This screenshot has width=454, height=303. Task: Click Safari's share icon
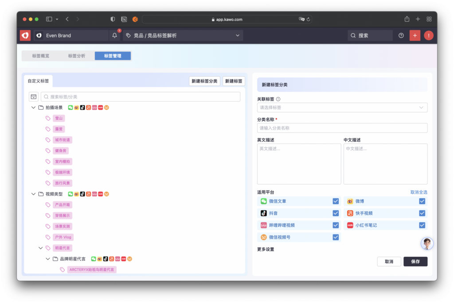(407, 19)
